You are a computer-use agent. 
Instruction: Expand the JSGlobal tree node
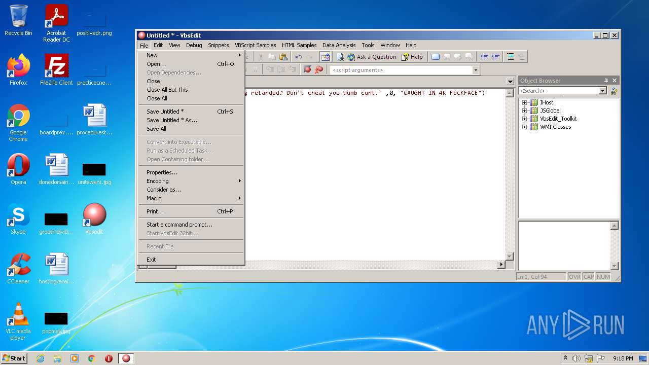tap(525, 111)
